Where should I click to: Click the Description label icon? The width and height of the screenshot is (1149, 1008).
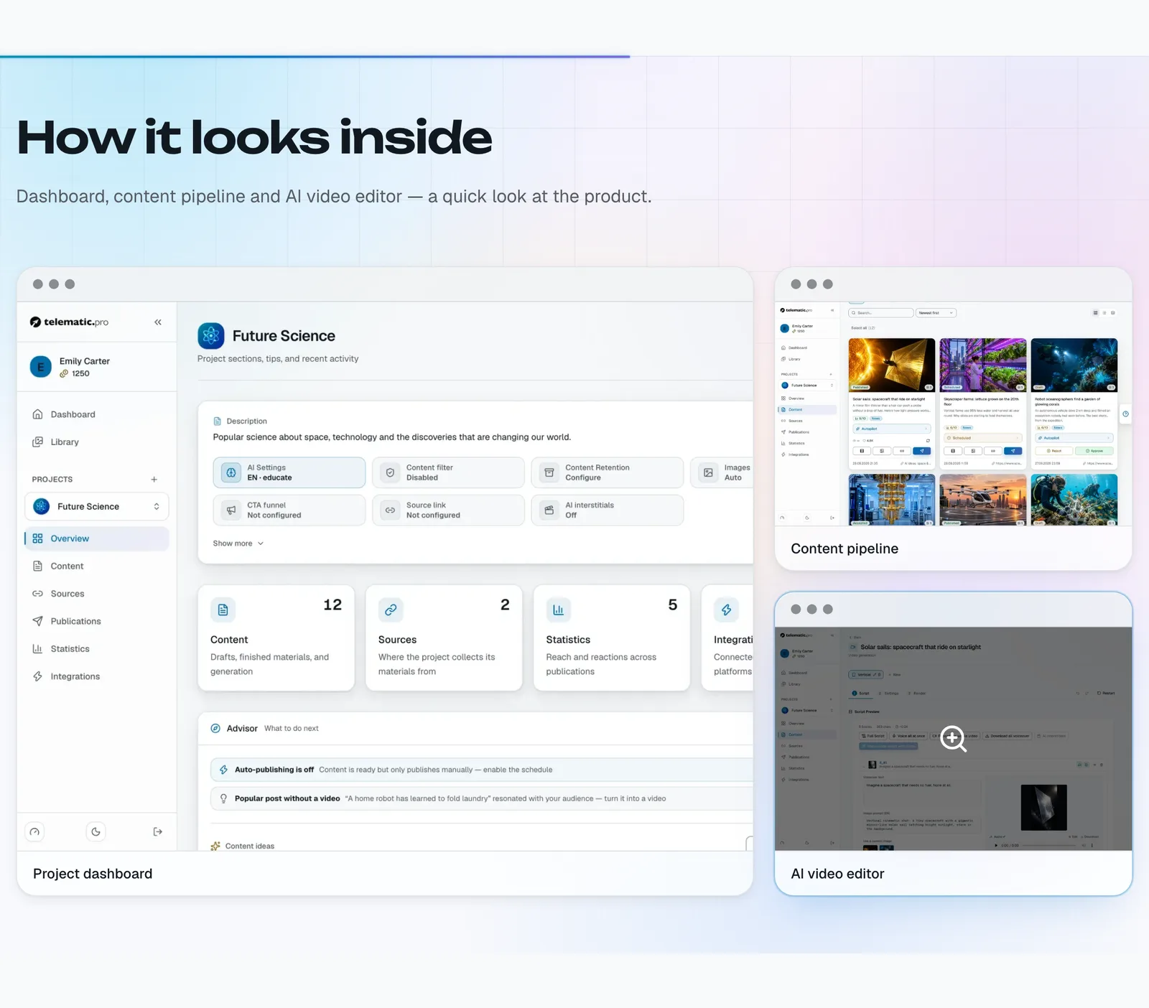pos(218,421)
